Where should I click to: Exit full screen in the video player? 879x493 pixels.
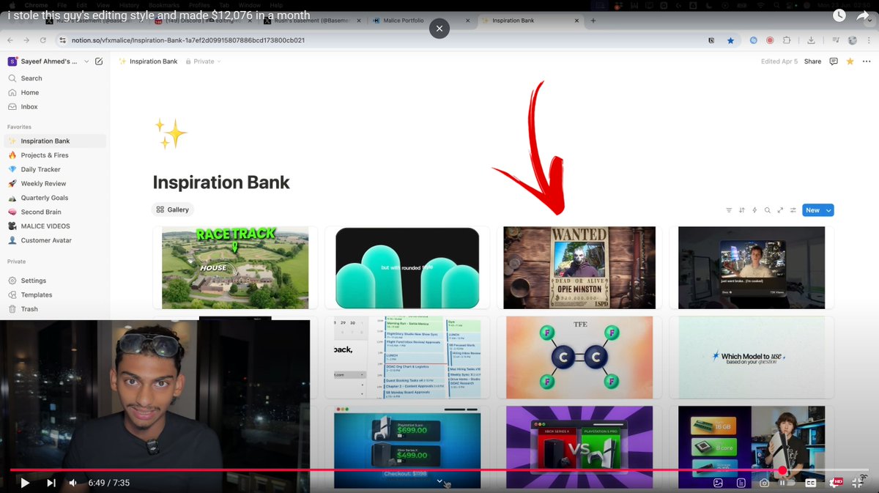coord(857,483)
